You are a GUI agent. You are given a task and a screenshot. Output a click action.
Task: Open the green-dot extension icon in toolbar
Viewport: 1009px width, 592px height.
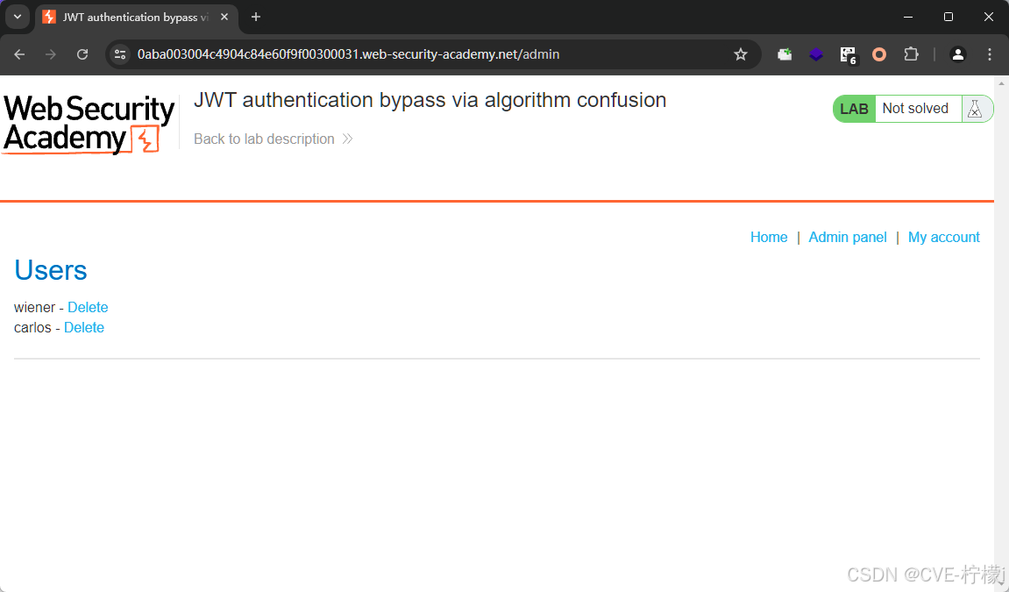(x=785, y=54)
